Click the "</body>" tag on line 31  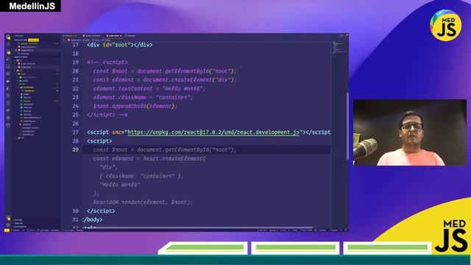click(x=92, y=219)
